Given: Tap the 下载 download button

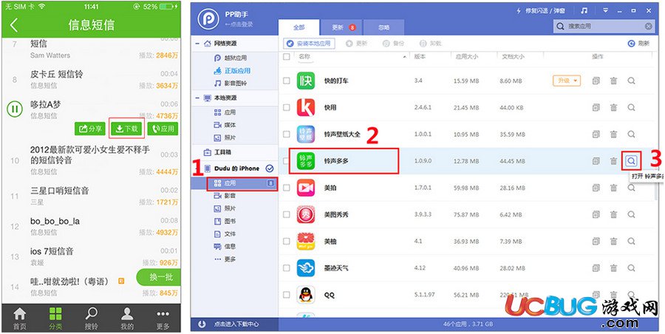Looking at the screenshot, I should click(x=126, y=129).
